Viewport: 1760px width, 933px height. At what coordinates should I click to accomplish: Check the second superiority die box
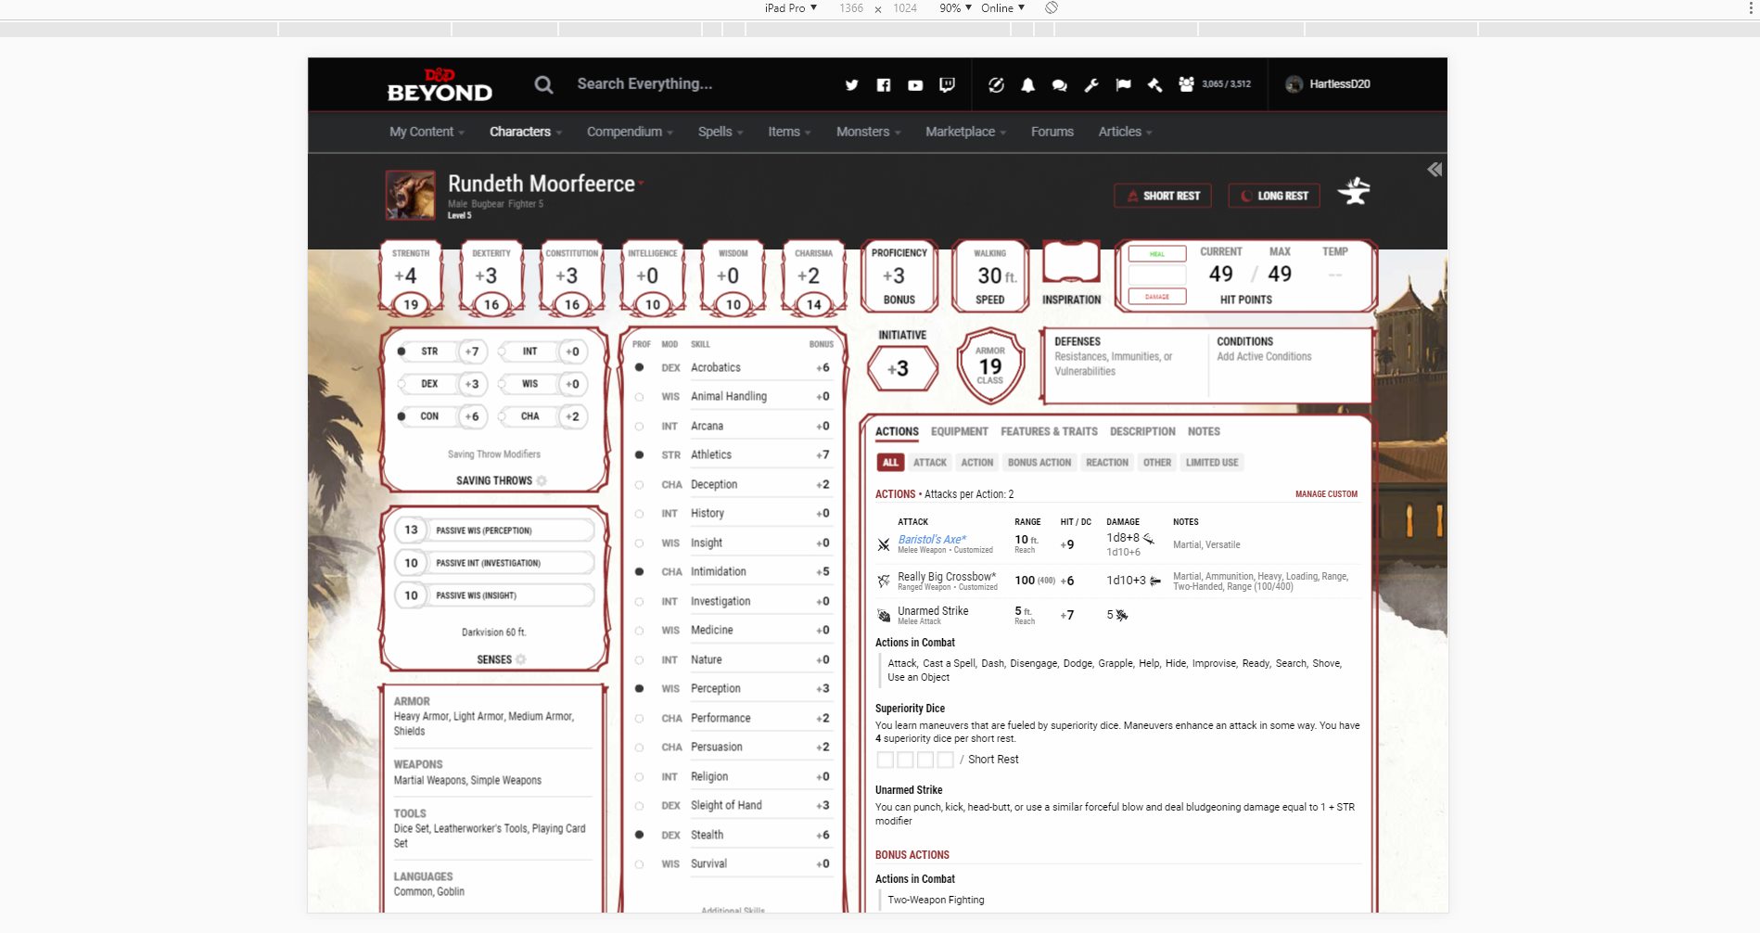point(905,760)
